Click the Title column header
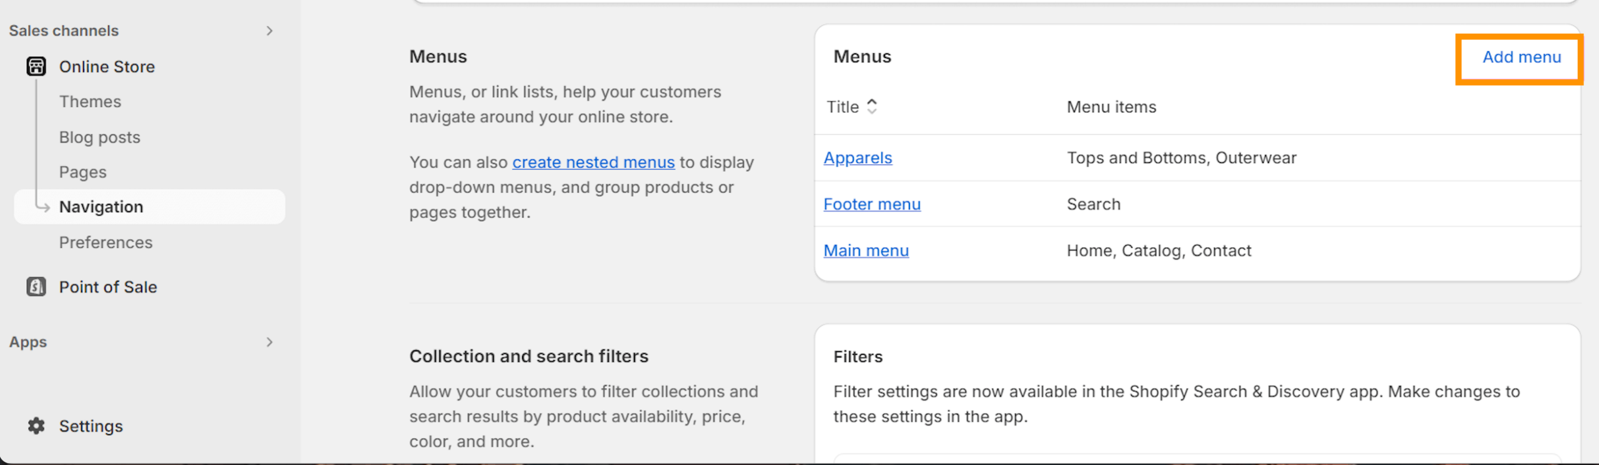Screen dimensions: 1599x465 tap(843, 107)
